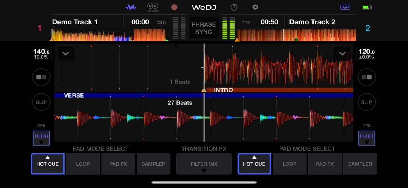
Task: Select LOOP pad mode on deck 1
Action: pos(83,164)
